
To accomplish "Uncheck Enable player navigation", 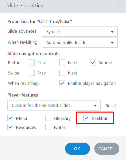I will 62,83.
